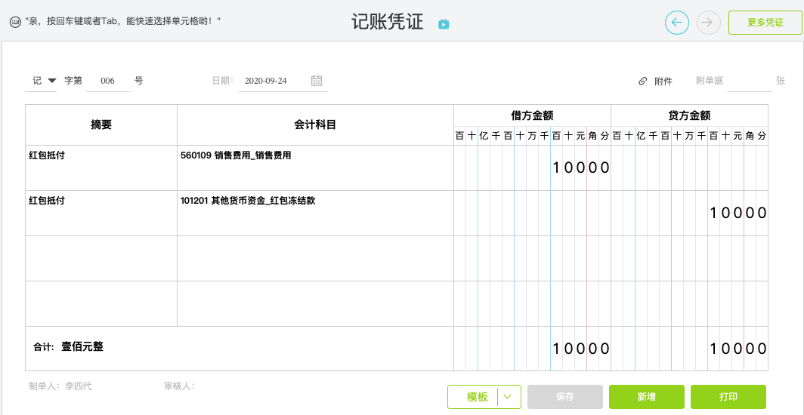Click the 更多凭证 button
This screenshot has width=804, height=415.
click(765, 23)
